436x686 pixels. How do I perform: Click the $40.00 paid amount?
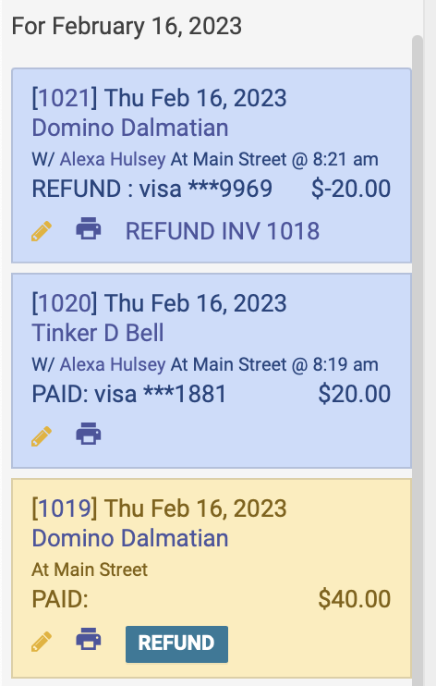(x=355, y=599)
